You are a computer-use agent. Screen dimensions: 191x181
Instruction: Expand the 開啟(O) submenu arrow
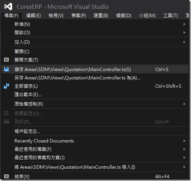(x=184, y=33)
